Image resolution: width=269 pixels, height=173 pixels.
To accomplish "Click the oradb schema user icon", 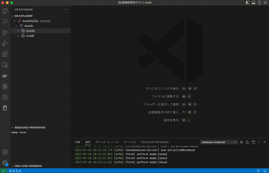I will [x=23, y=36].
